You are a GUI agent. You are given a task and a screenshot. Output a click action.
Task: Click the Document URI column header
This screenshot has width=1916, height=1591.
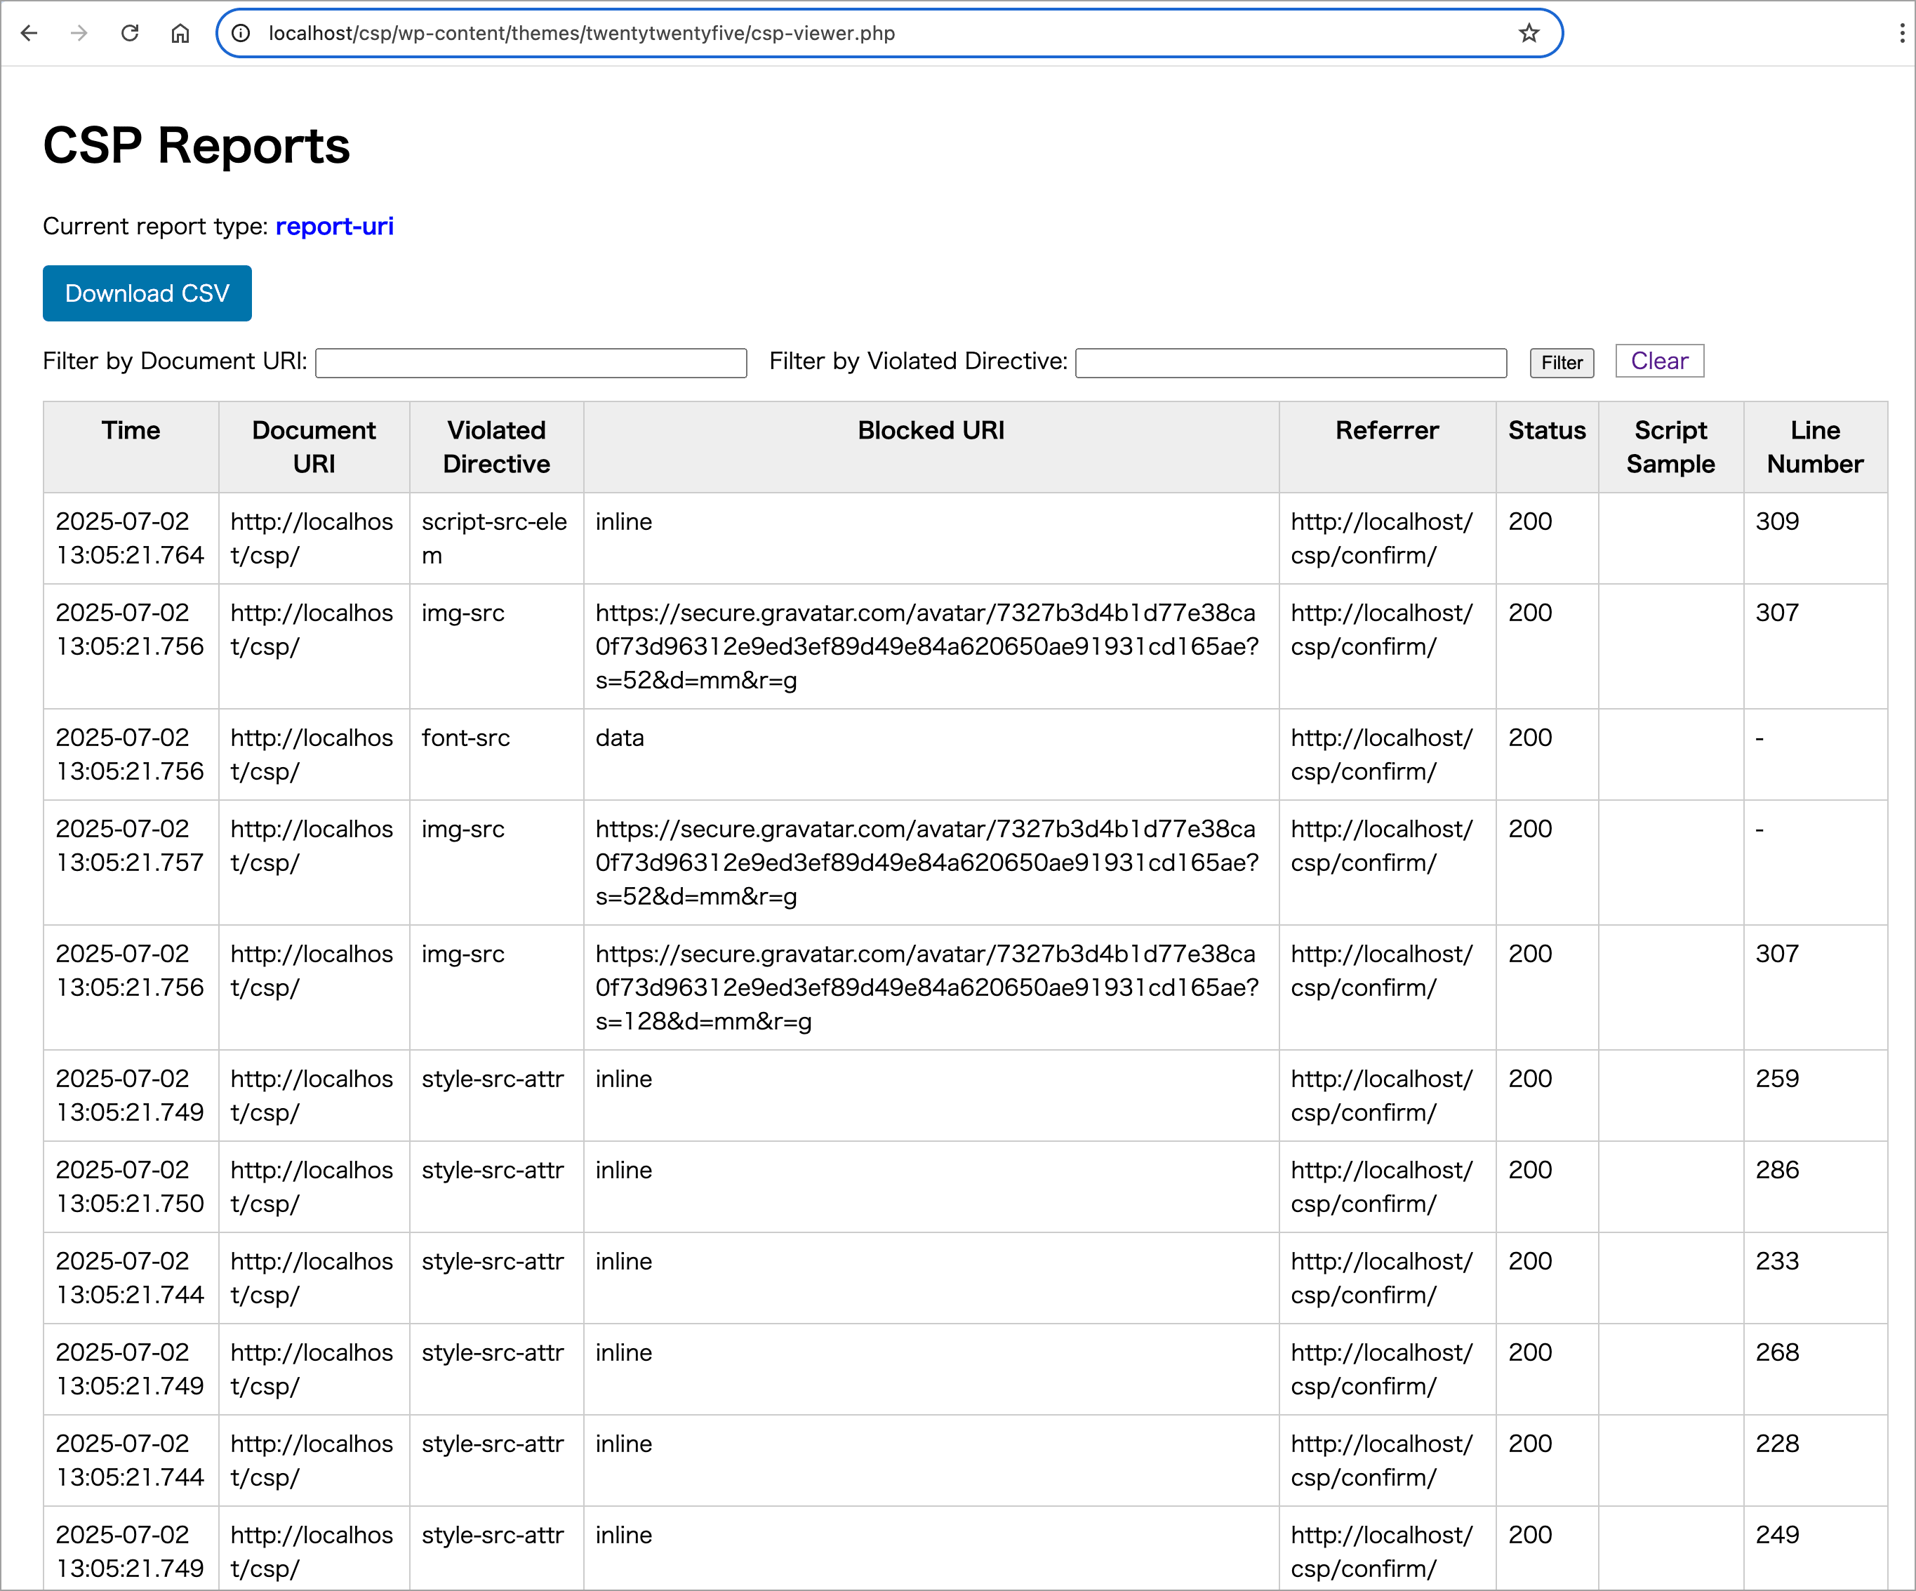[314, 447]
